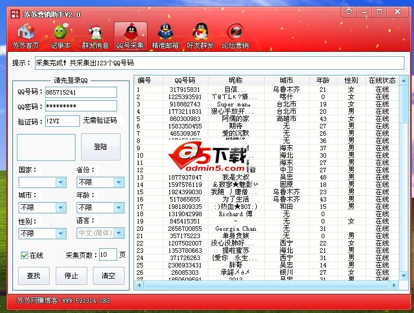Open the 论坛营销 toolbar icon
This screenshot has width=414, height=313.
point(235,36)
